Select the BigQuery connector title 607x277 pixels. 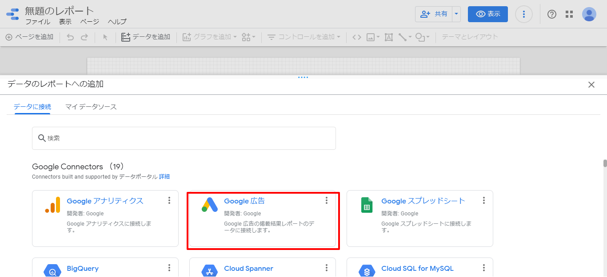83,269
